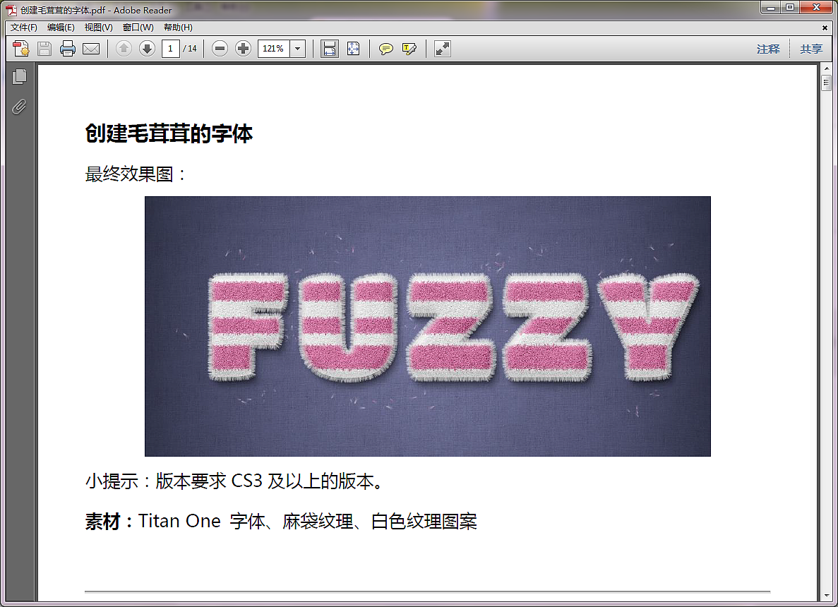
Task: Zoom out of the document
Action: 219,49
